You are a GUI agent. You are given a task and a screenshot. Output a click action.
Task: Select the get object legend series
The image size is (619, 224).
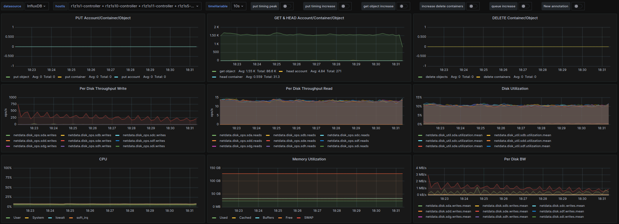tap(227, 71)
